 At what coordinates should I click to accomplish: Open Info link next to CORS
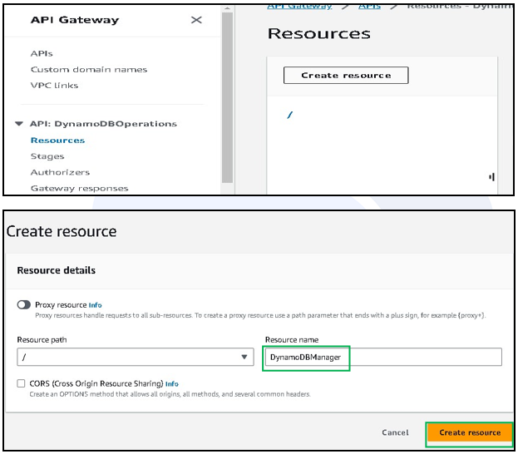[x=172, y=383]
